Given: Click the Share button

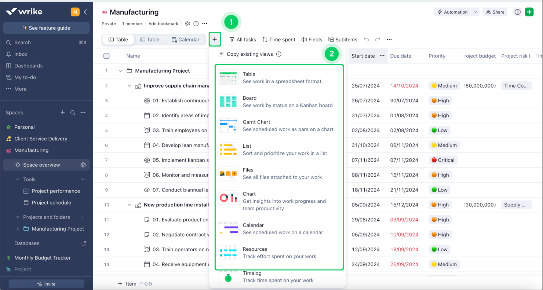Looking at the screenshot, I should coord(495,12).
